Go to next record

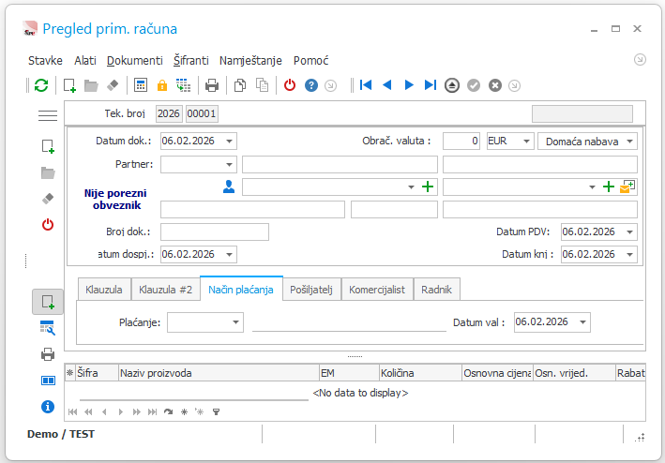(409, 85)
